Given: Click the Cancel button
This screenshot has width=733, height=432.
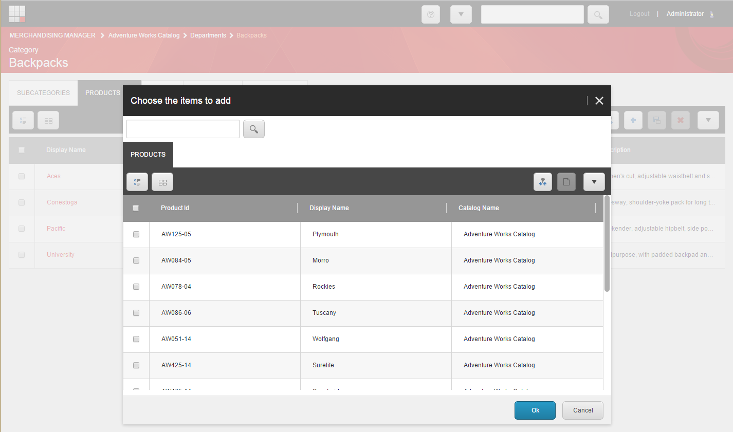Looking at the screenshot, I should (582, 410).
